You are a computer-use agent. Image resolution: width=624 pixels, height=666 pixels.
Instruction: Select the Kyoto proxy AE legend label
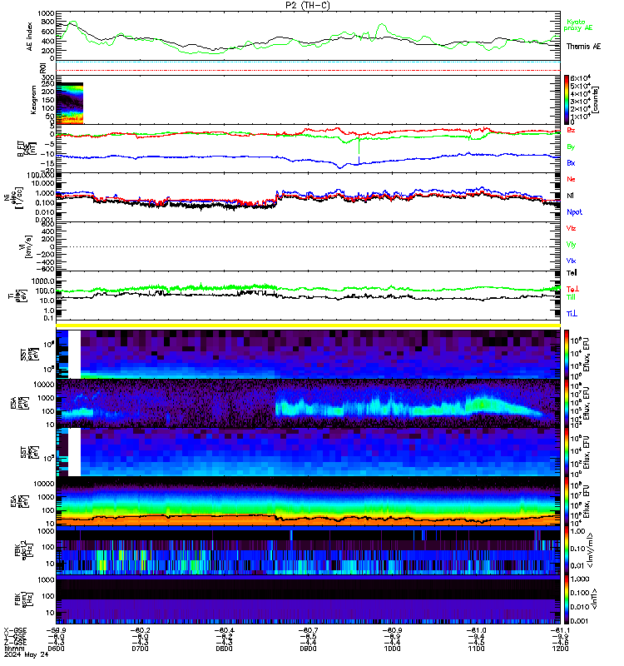[x=577, y=25]
